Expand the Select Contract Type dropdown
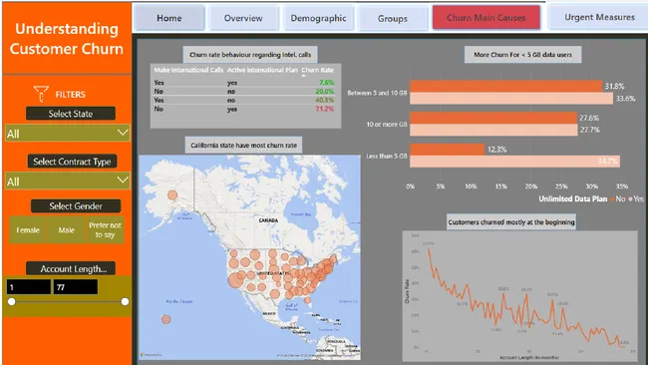The width and height of the screenshot is (648, 365). point(68,182)
